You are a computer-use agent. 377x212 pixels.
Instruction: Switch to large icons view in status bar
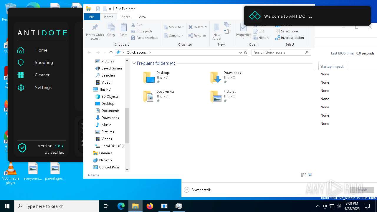pyautogui.click(x=310, y=175)
